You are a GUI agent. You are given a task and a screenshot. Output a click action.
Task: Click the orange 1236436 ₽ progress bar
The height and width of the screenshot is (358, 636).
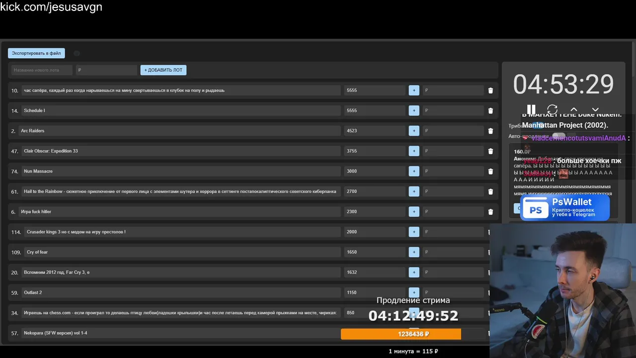click(x=401, y=334)
